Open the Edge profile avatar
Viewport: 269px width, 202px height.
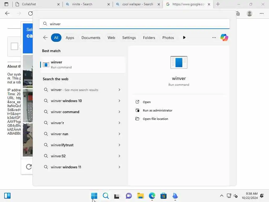tap(250, 13)
